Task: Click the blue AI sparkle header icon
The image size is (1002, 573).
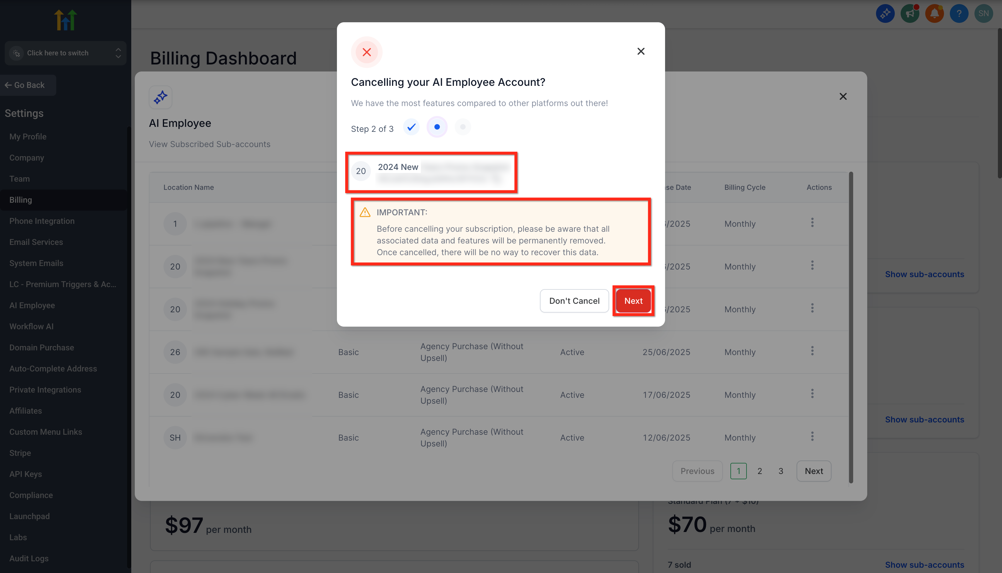Action: click(x=885, y=14)
